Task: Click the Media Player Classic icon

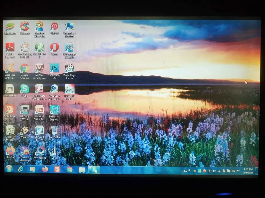Action: (x=70, y=72)
